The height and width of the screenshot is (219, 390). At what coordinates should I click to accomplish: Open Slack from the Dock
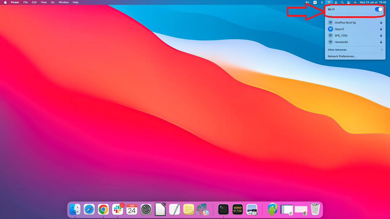tap(117, 210)
